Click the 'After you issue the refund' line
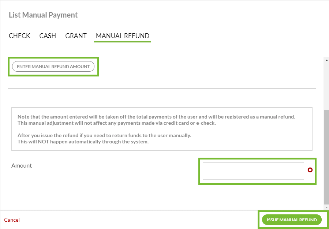The image size is (329, 229). 104,135
